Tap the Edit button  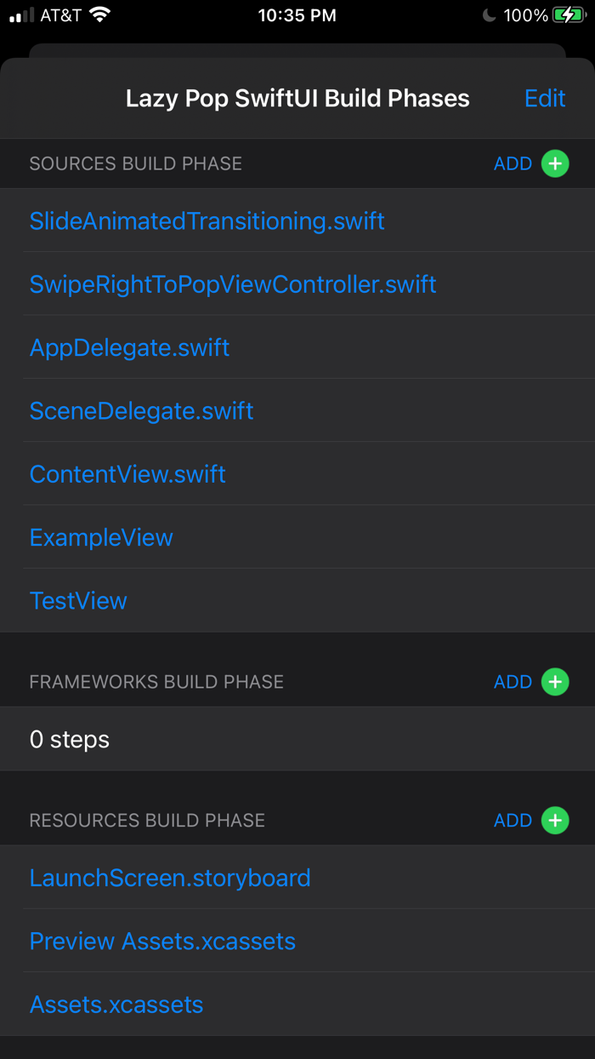tap(544, 98)
